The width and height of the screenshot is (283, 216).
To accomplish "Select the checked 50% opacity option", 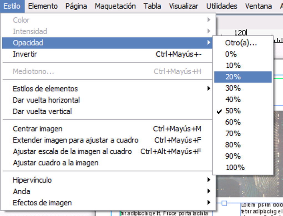I will click(x=233, y=111).
